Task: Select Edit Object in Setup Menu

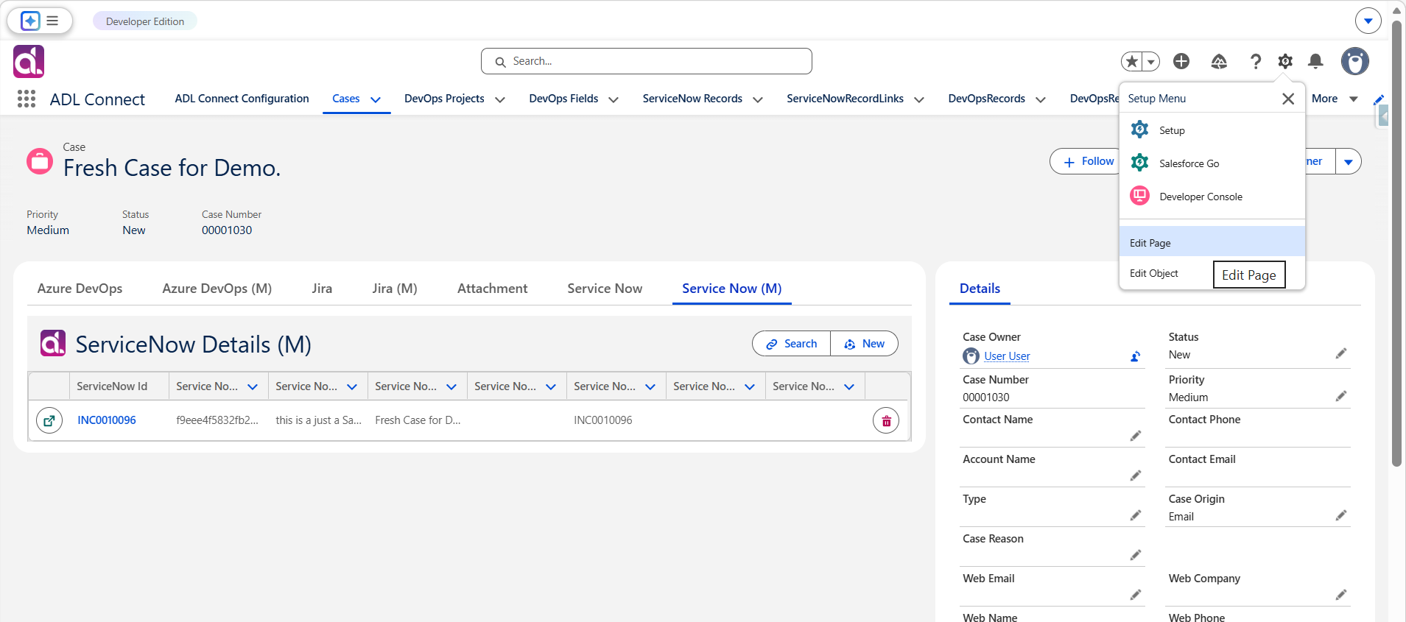Action: (x=1154, y=273)
